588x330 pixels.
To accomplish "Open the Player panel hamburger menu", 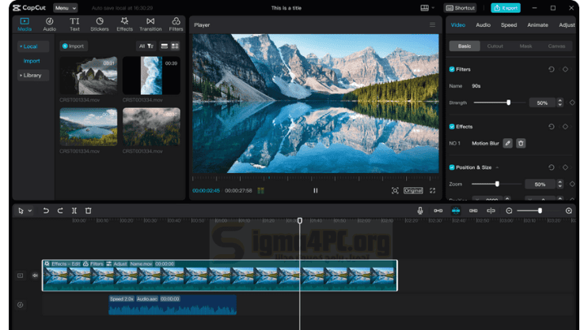I will coord(432,24).
